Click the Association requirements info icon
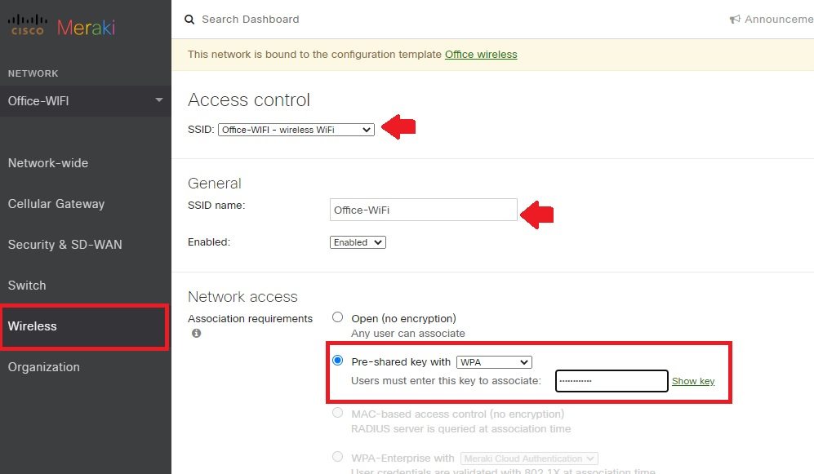 [x=196, y=334]
